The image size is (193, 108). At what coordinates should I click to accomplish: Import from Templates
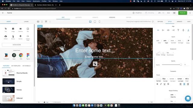click(x=6, y=56)
